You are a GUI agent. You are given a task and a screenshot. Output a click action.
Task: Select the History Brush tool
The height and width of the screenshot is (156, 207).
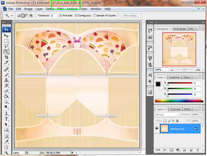click(6, 85)
